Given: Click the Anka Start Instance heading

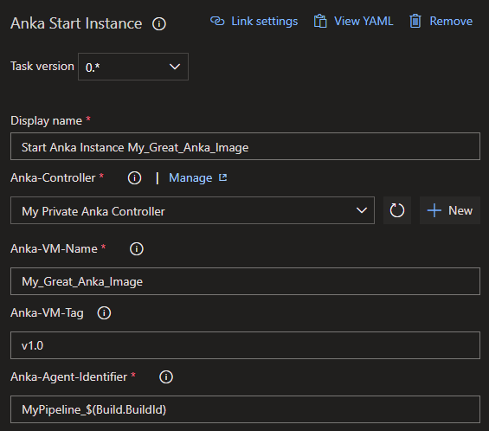Looking at the screenshot, I should (x=76, y=23).
